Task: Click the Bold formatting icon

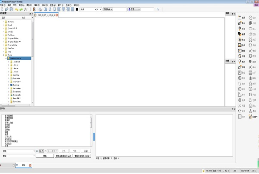Action: (x=45, y=9)
